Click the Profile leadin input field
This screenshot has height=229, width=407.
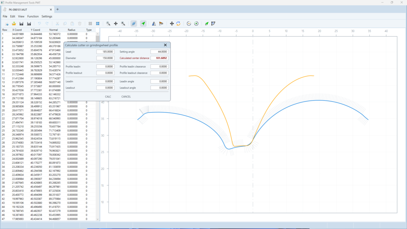(105, 66)
